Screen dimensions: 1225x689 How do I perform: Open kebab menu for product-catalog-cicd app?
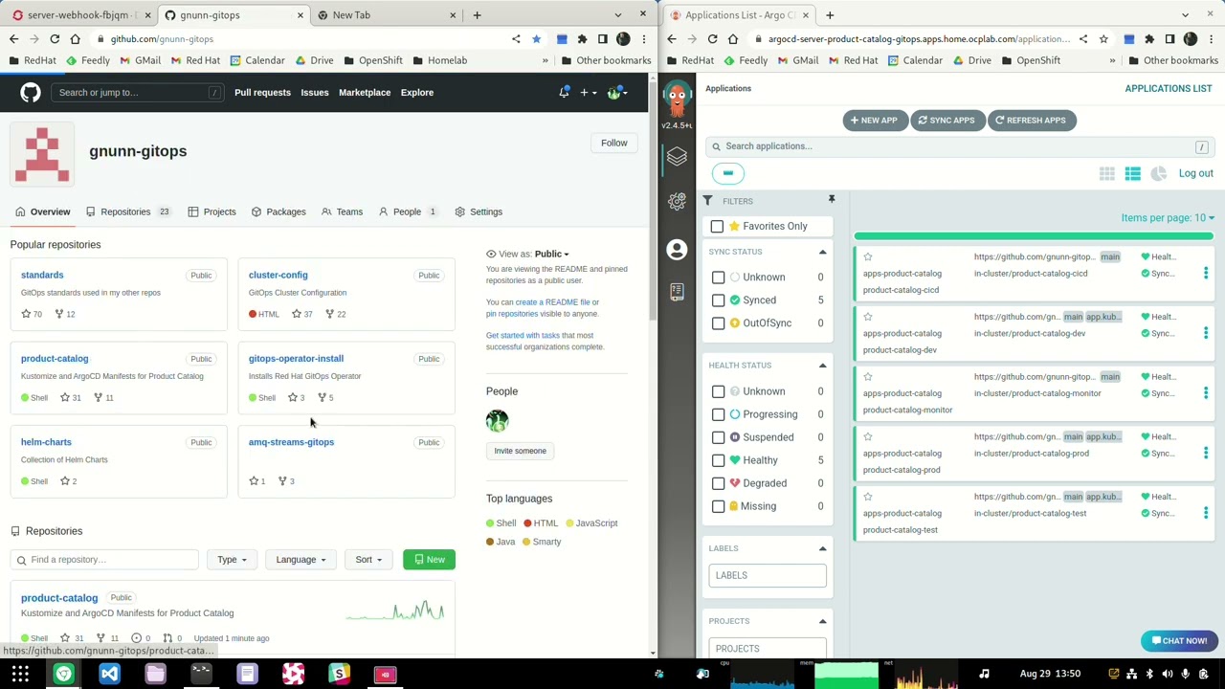coord(1205,273)
